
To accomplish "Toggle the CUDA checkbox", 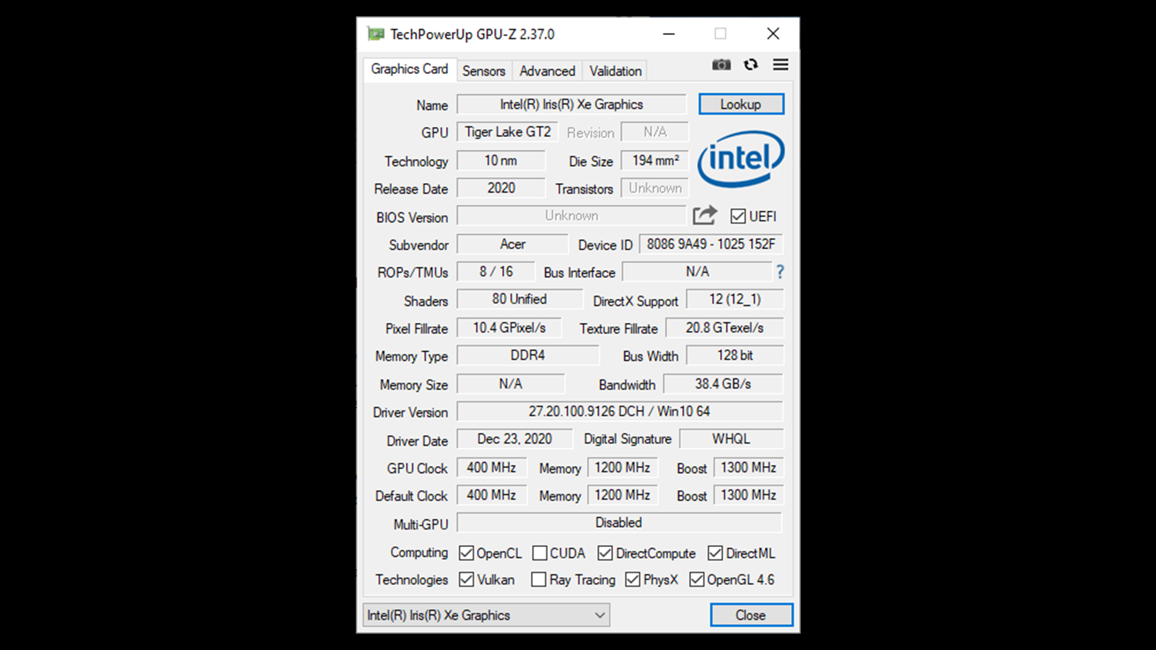I will point(539,553).
